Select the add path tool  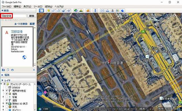(59, 11)
